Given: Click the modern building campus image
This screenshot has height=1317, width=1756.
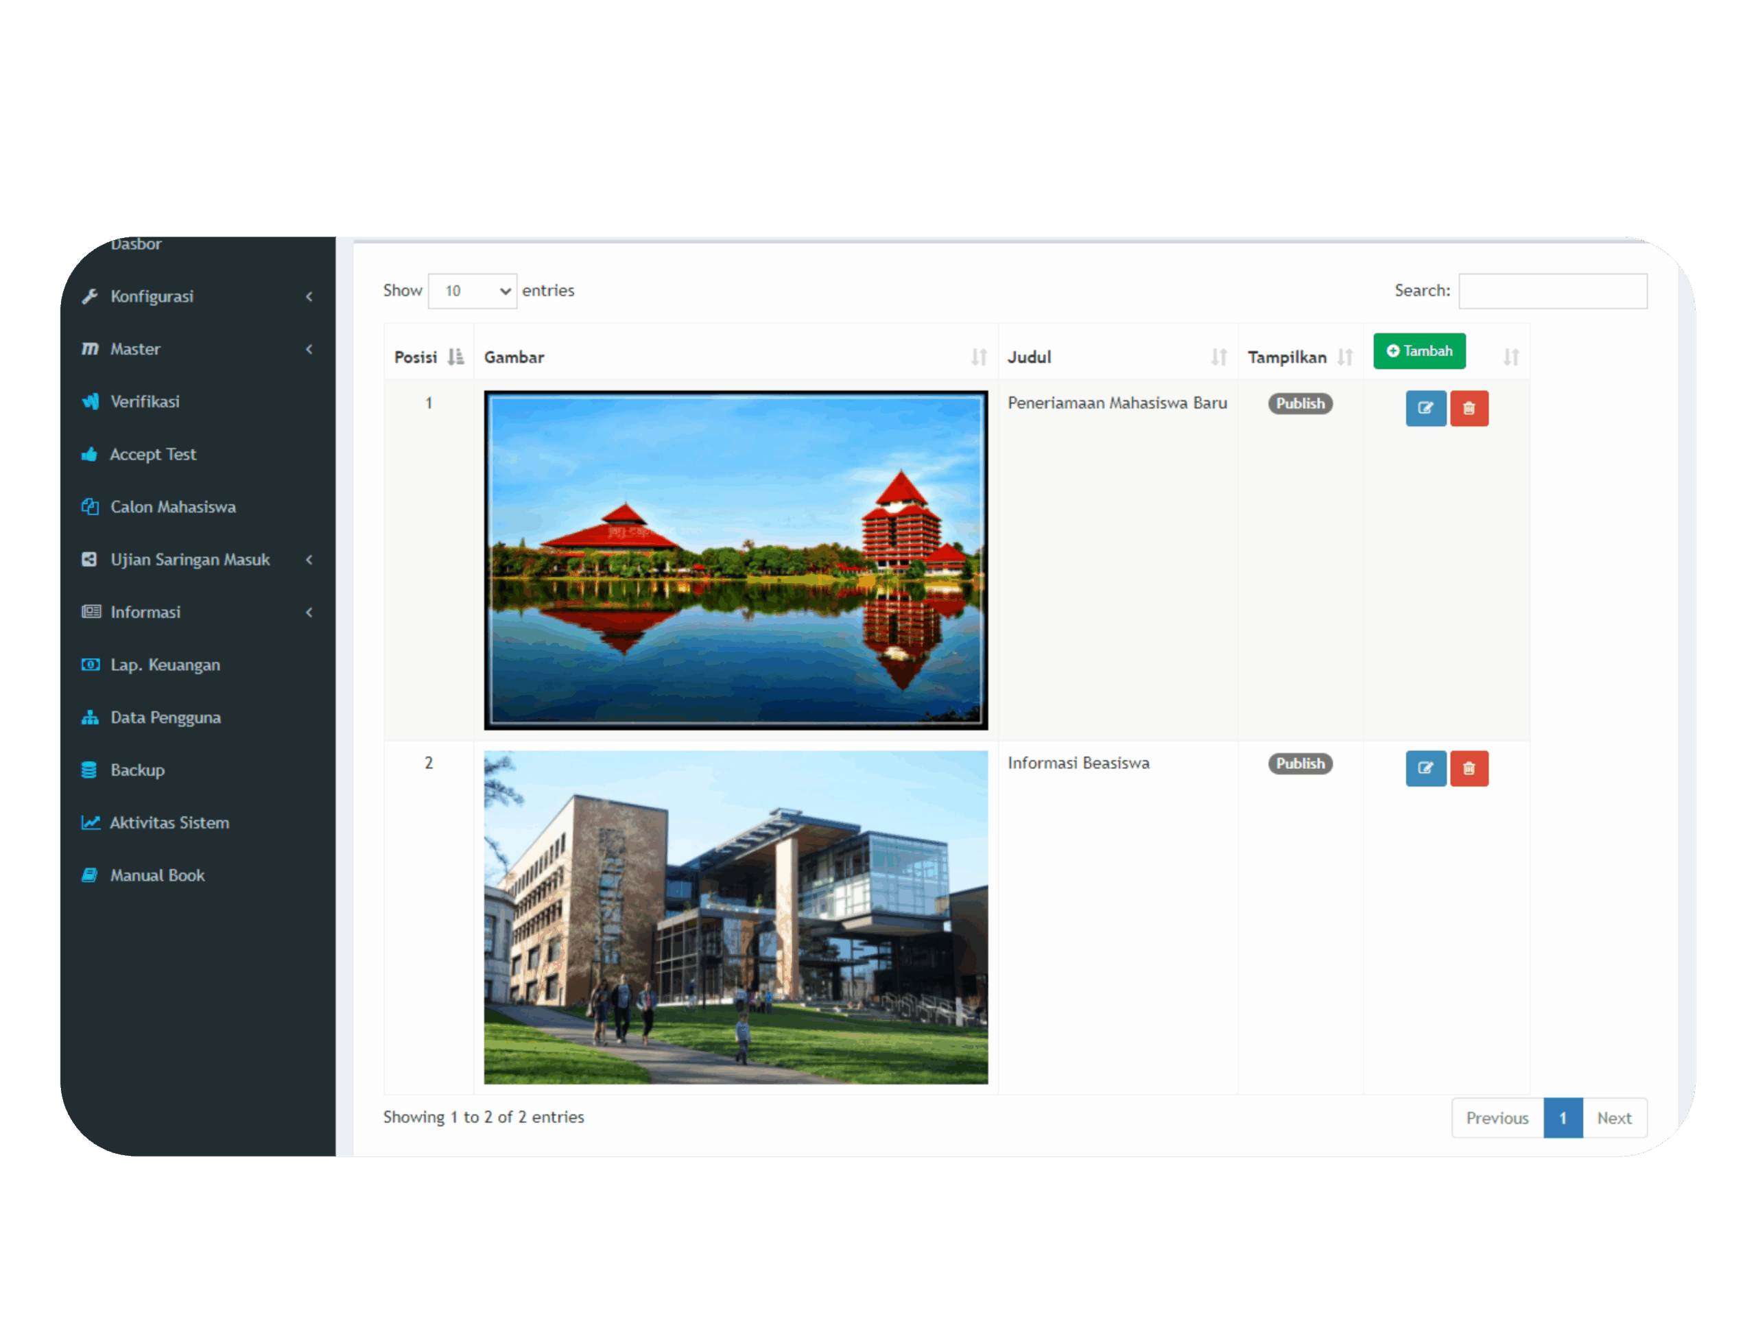Looking at the screenshot, I should 736,917.
